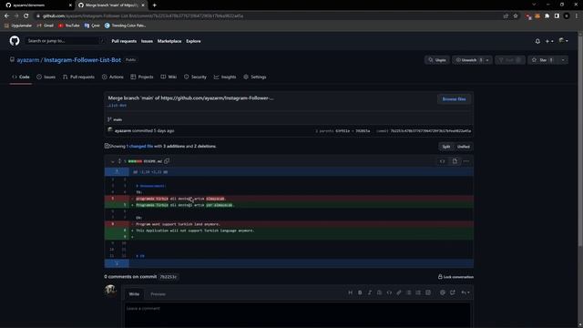Focus the Search or jump to field
Screen dimensions: 583x328
click(x=65, y=41)
